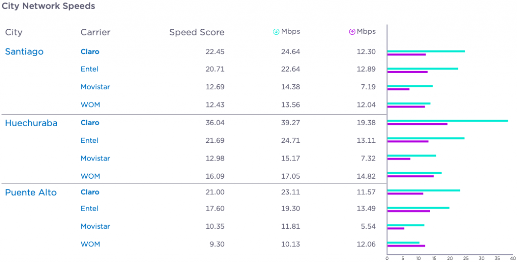Select Claro carrier under Santiago
Viewport: 517px width, 262px height.
point(90,51)
